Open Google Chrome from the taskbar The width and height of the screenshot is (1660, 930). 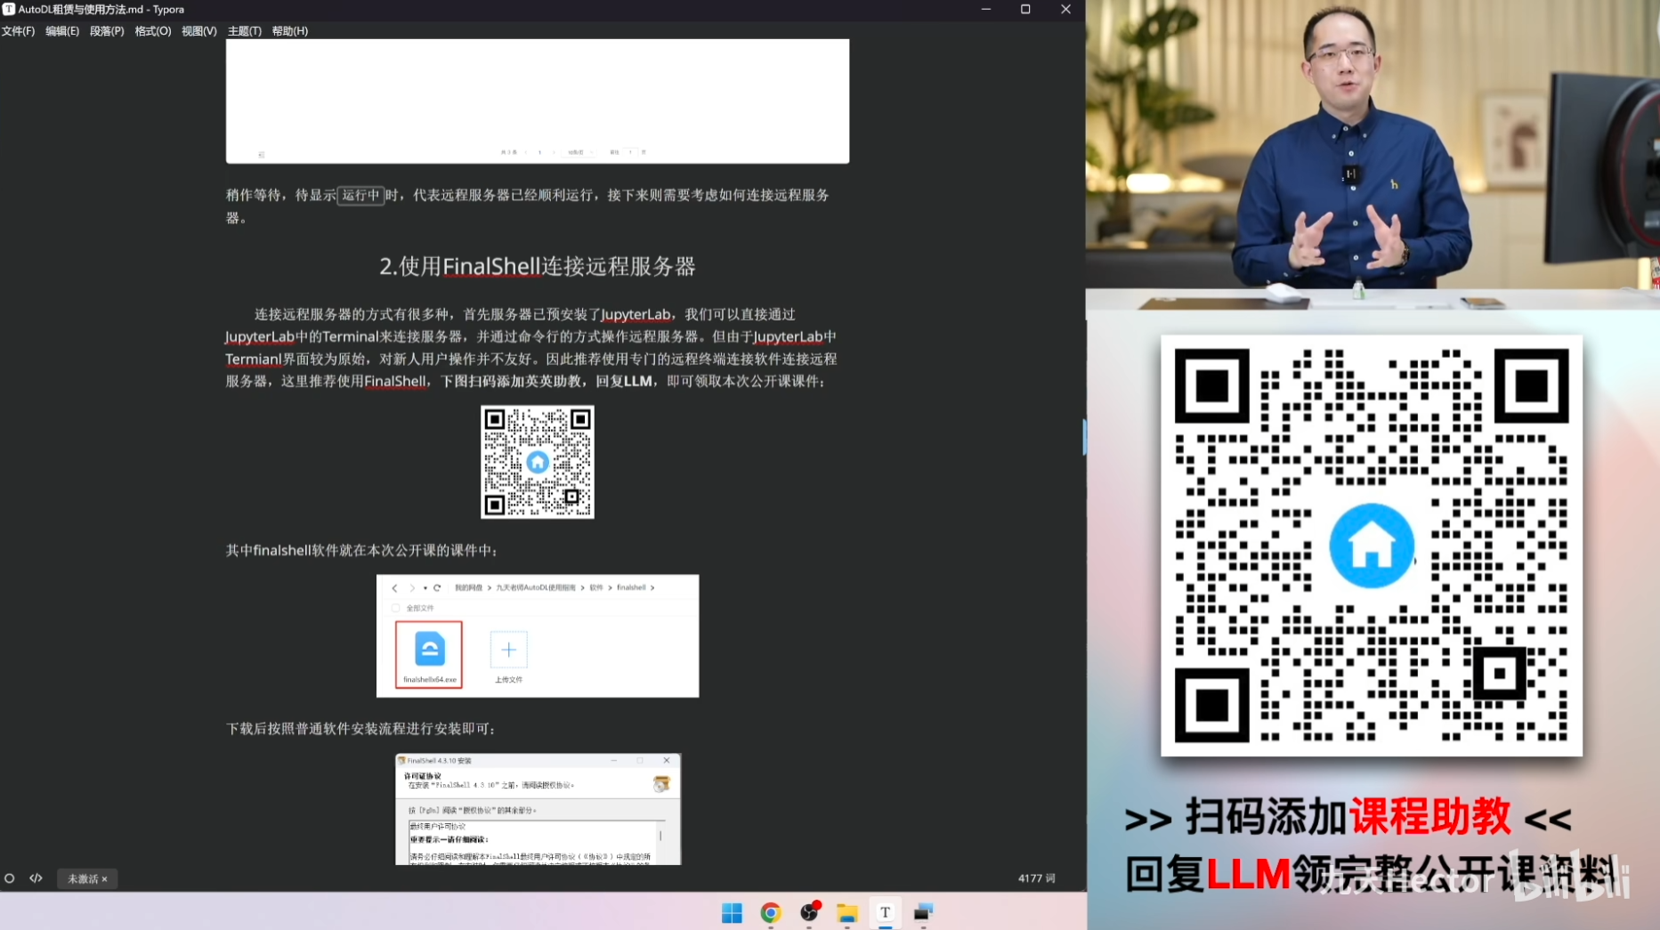771,913
